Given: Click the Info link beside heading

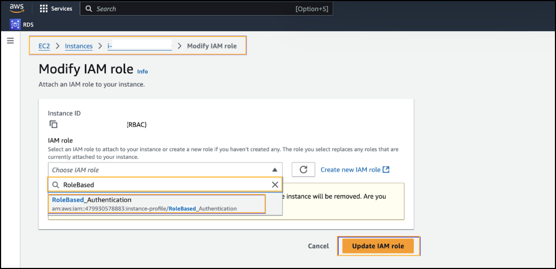Looking at the screenshot, I should pos(142,71).
